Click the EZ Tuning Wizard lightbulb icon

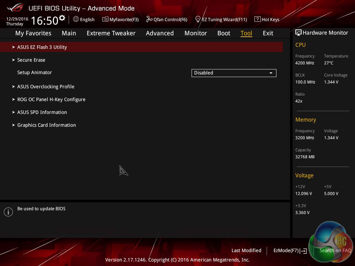198,19
